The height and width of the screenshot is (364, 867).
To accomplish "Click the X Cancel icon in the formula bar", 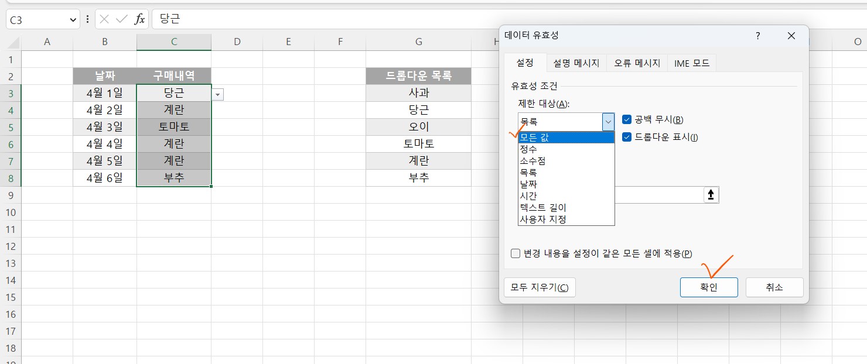I will (x=104, y=19).
